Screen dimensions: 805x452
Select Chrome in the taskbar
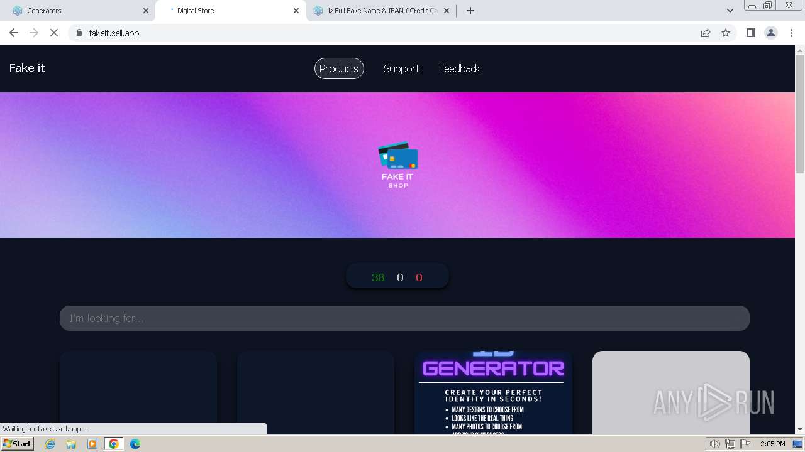point(114,444)
